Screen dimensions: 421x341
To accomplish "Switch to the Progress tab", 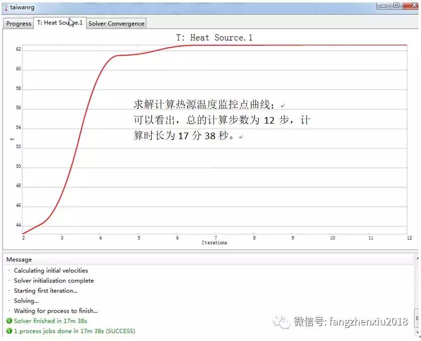I will (18, 23).
